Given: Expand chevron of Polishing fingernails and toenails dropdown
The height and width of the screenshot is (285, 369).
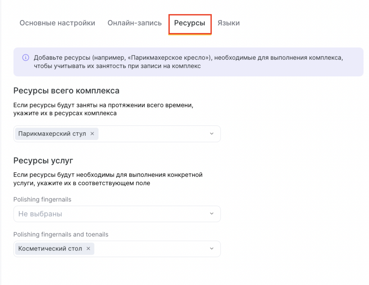Looking at the screenshot, I should coord(212,249).
